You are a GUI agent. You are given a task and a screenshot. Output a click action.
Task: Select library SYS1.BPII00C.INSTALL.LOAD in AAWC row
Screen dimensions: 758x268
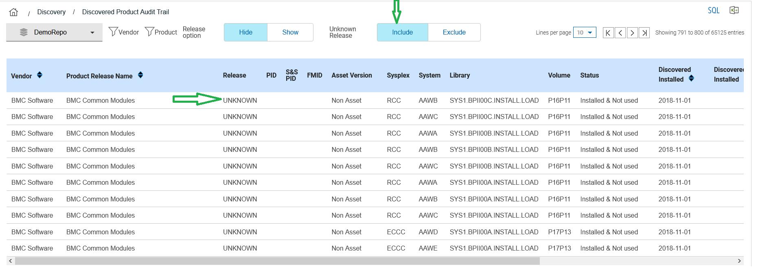pos(494,117)
